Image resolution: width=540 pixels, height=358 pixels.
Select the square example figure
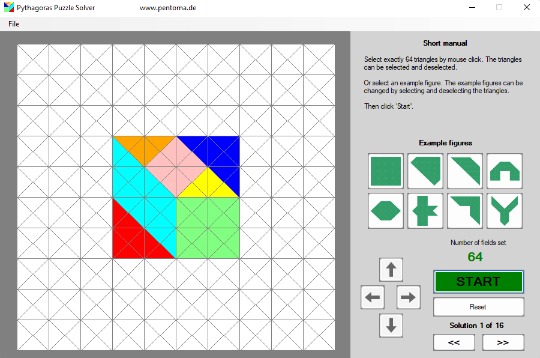point(385,171)
